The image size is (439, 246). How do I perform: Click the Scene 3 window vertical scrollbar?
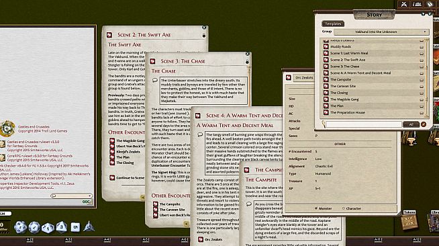[x=248, y=87]
